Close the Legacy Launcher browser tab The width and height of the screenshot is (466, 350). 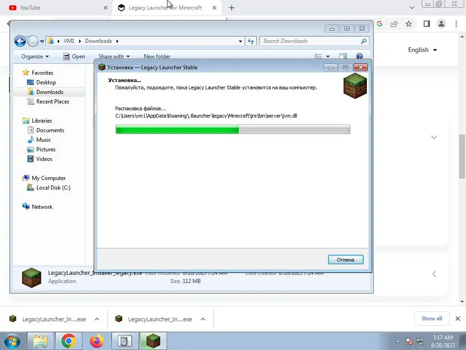(214, 8)
